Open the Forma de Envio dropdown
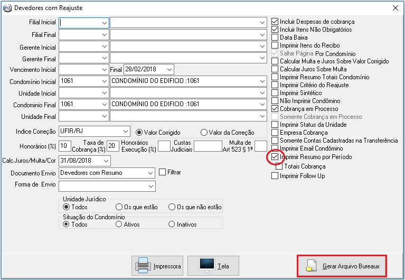The height and width of the screenshot is (280, 405). point(151,186)
